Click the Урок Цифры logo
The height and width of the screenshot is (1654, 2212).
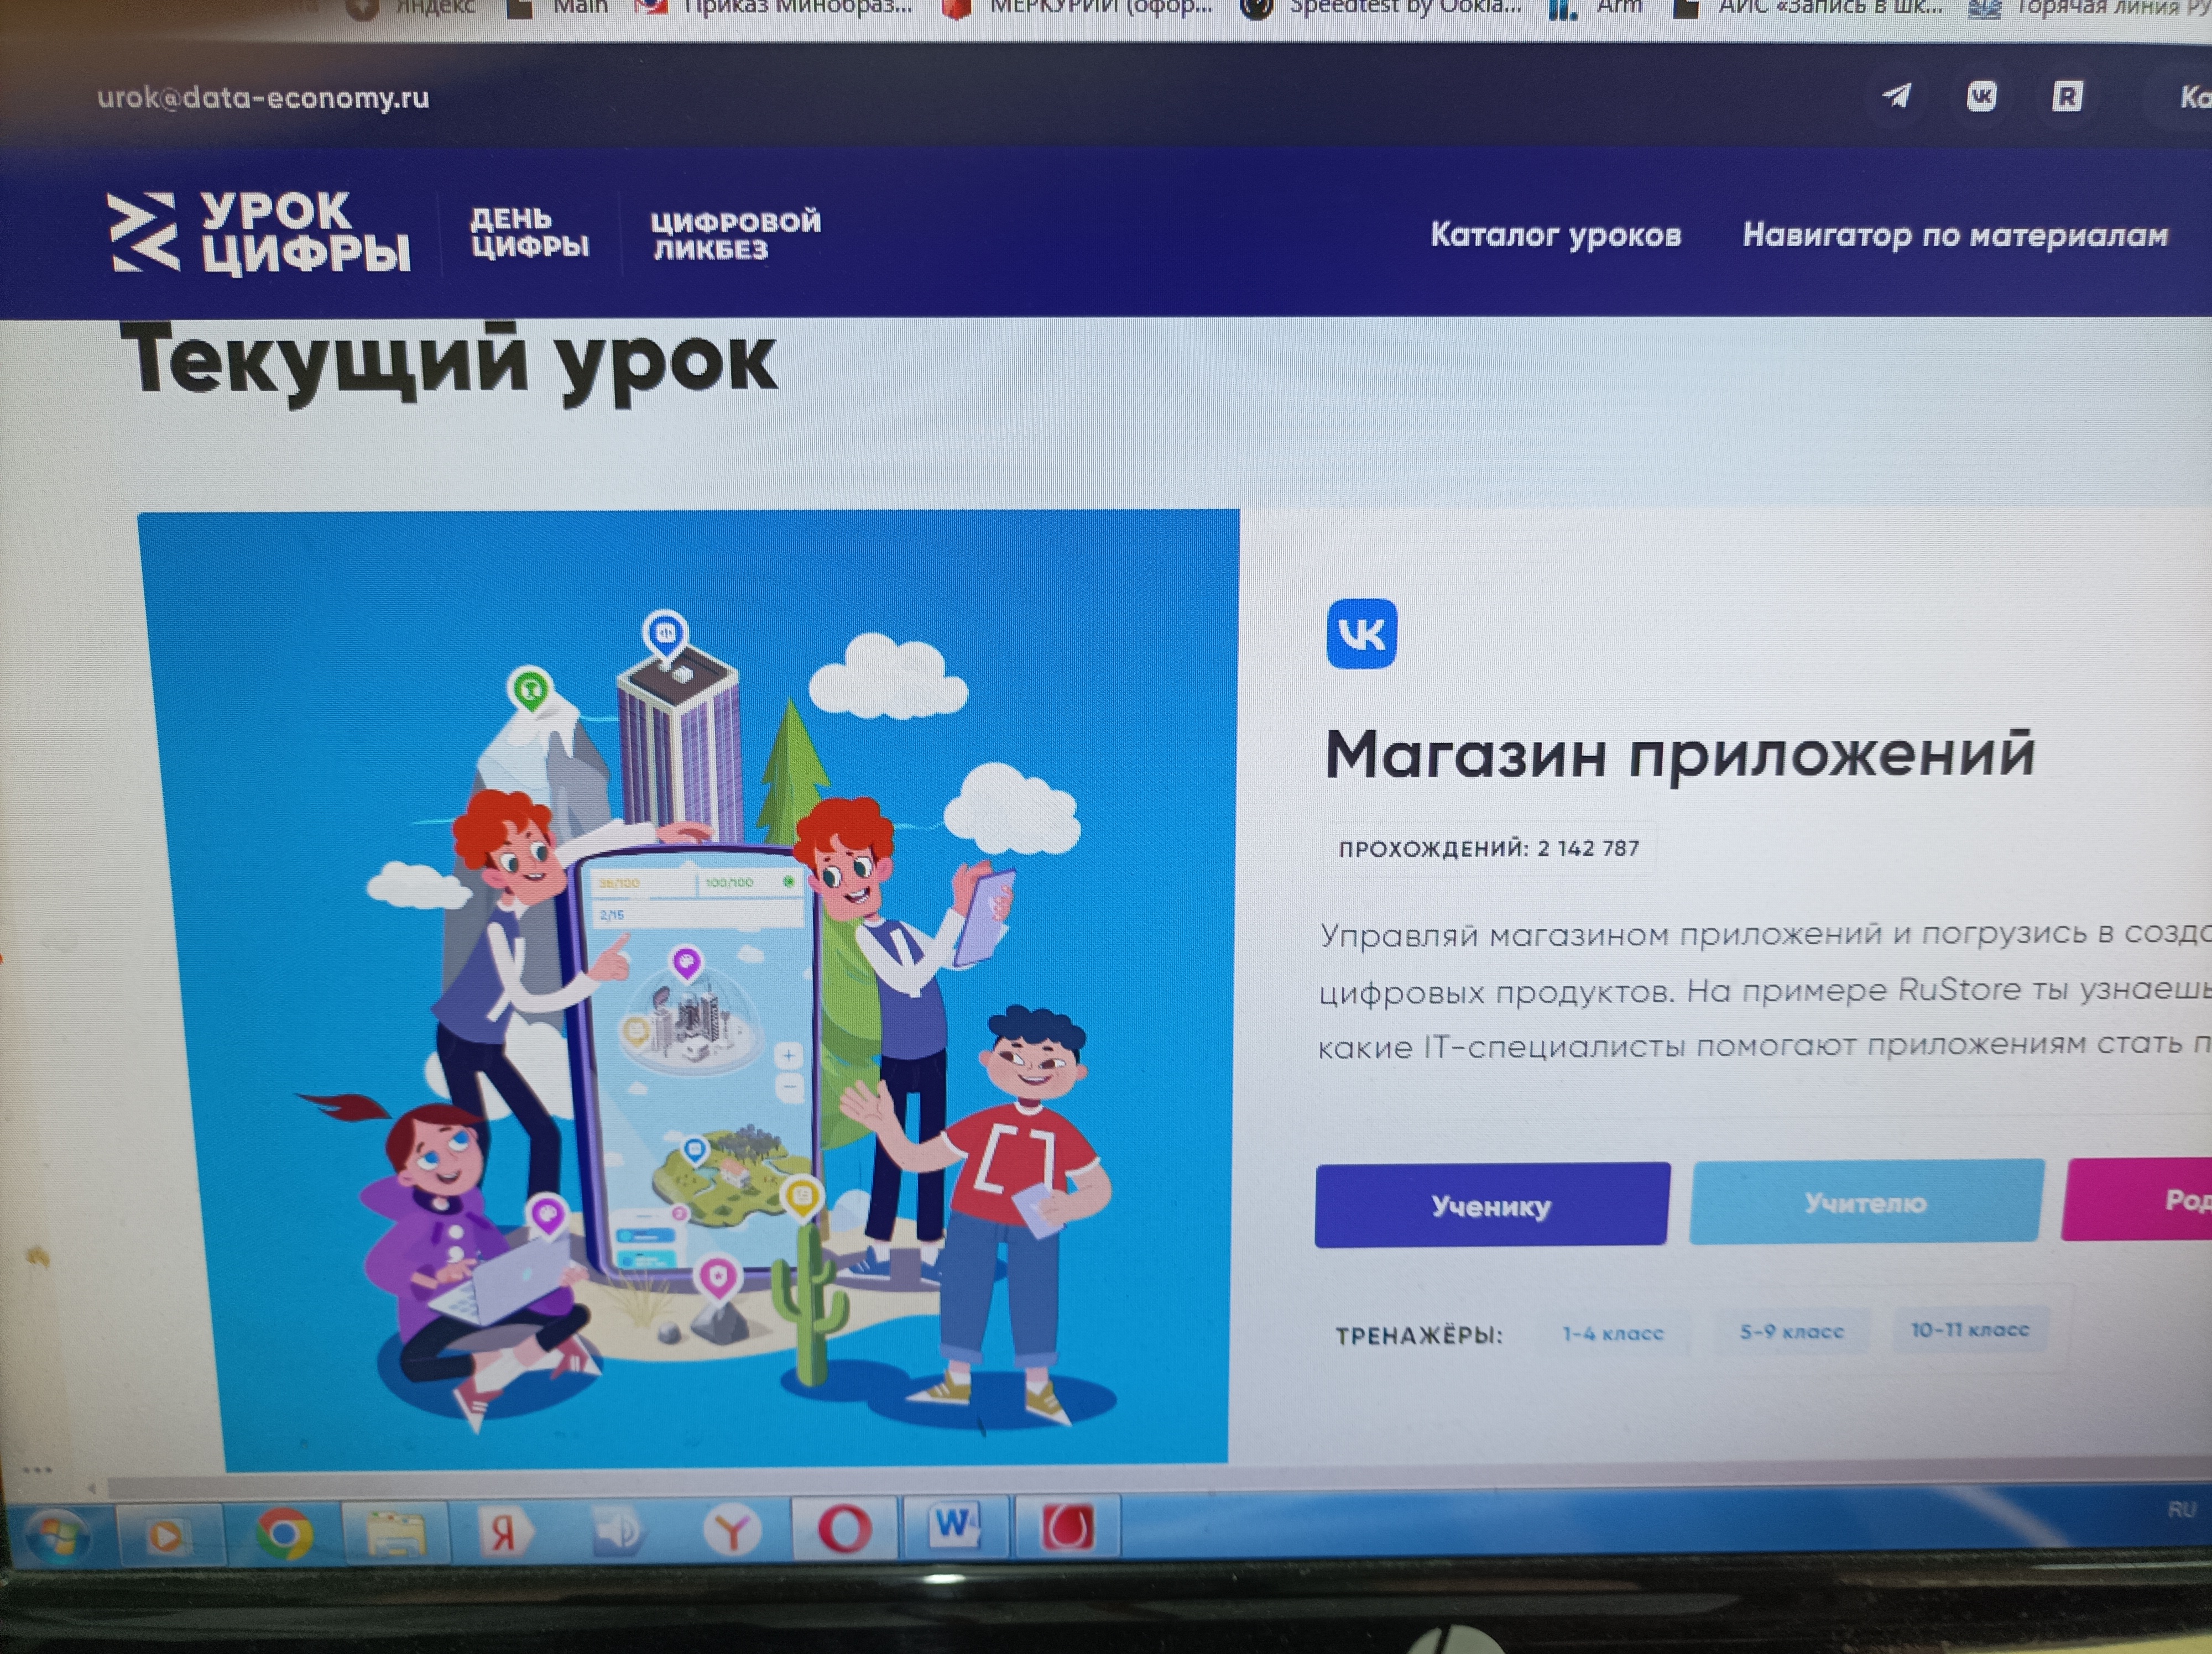point(259,234)
